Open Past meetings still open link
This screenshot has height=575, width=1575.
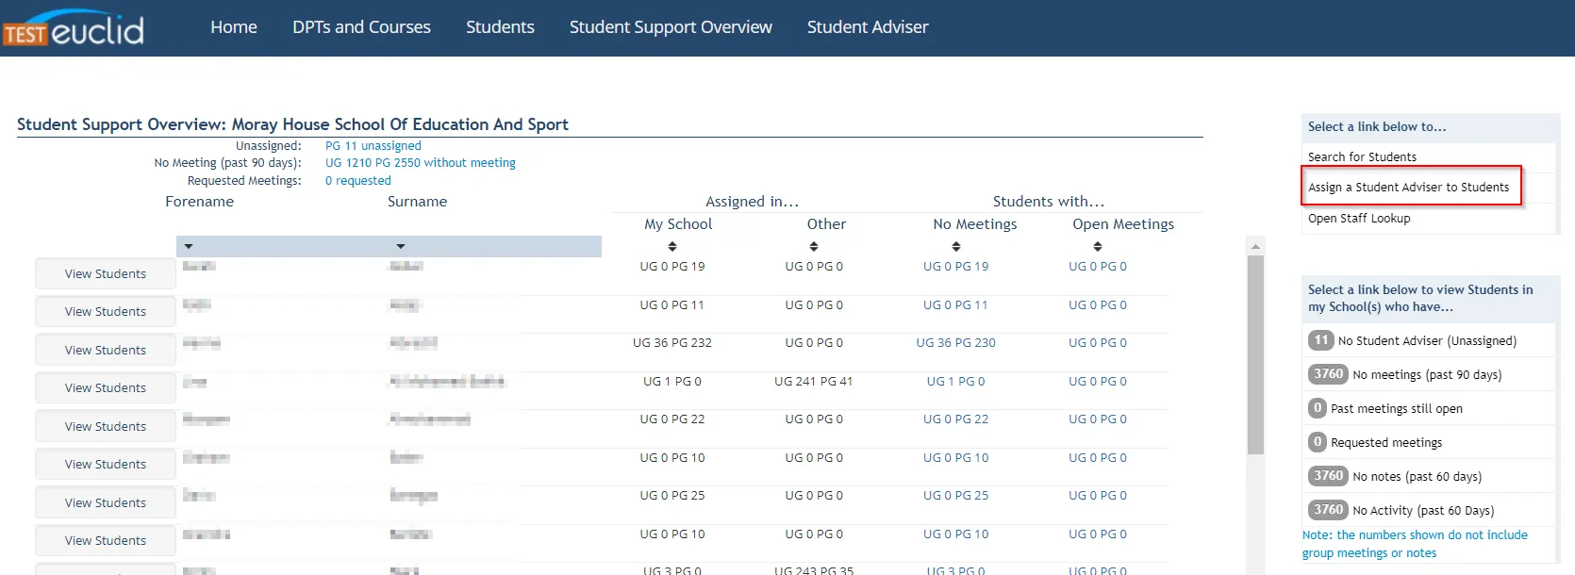point(1397,409)
